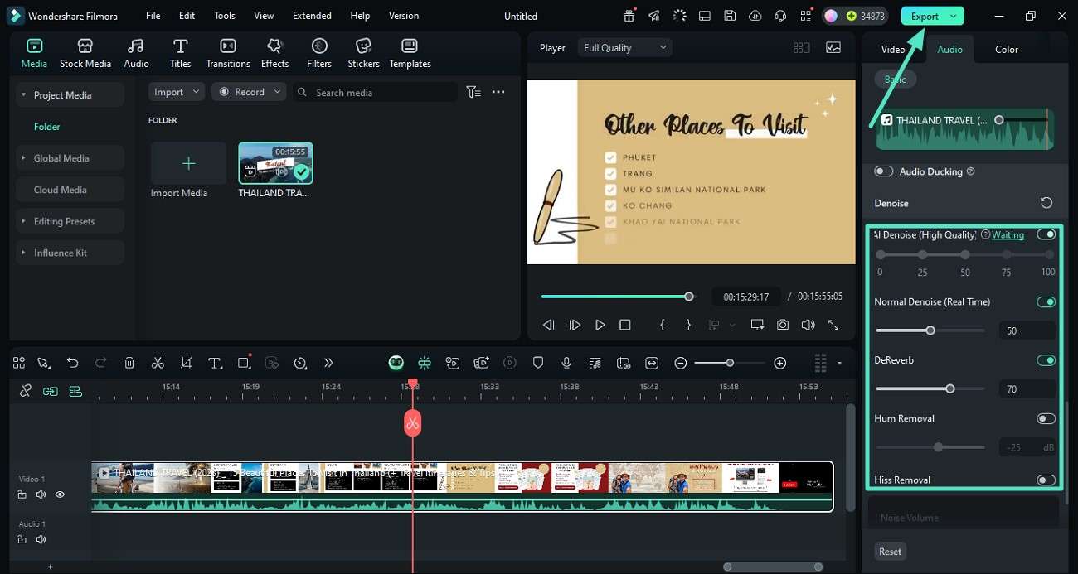
Task: Delete selected clip with trash icon
Action: click(x=129, y=363)
